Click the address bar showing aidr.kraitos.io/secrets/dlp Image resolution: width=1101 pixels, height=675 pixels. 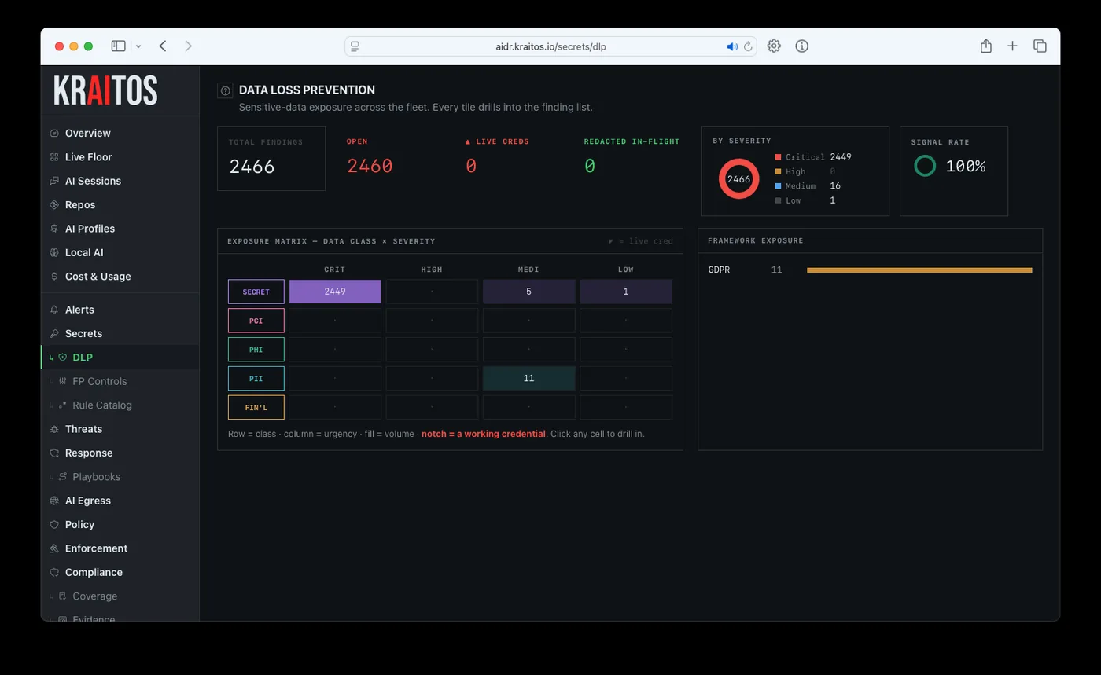(550, 46)
